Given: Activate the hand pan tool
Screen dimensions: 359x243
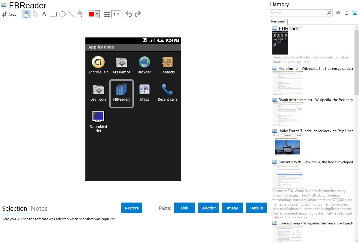Looking at the screenshot, I should 26,14.
